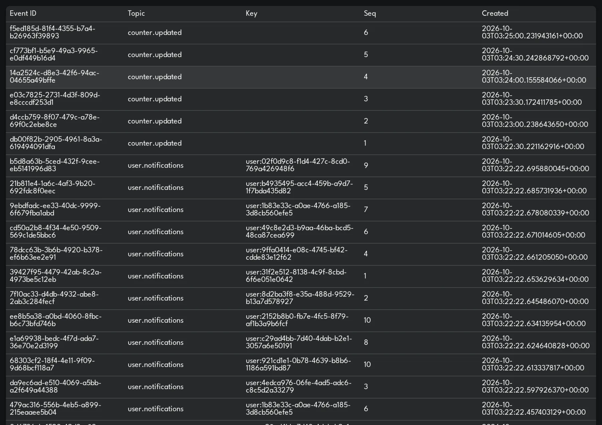602x425 pixels.
Task: Select event ID d4ccb759-8f07-479c-a78e-69f0c2ebe8ce
Action: point(55,121)
